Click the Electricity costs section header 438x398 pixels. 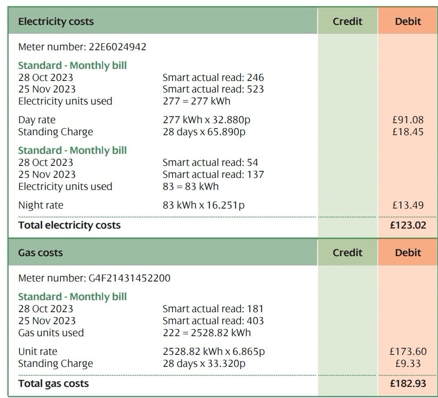point(56,21)
